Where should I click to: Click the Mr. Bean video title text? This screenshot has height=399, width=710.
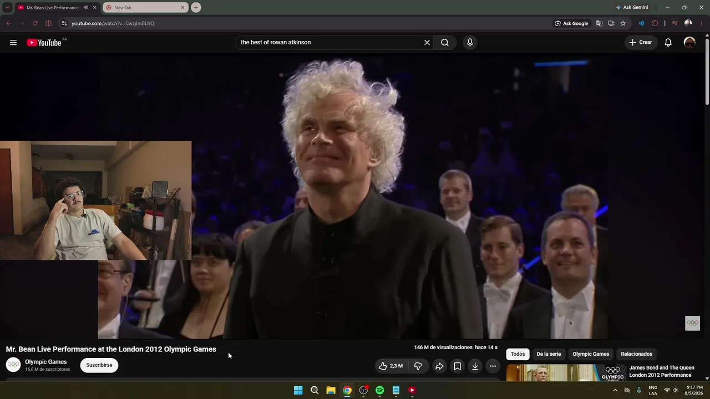[x=111, y=349]
